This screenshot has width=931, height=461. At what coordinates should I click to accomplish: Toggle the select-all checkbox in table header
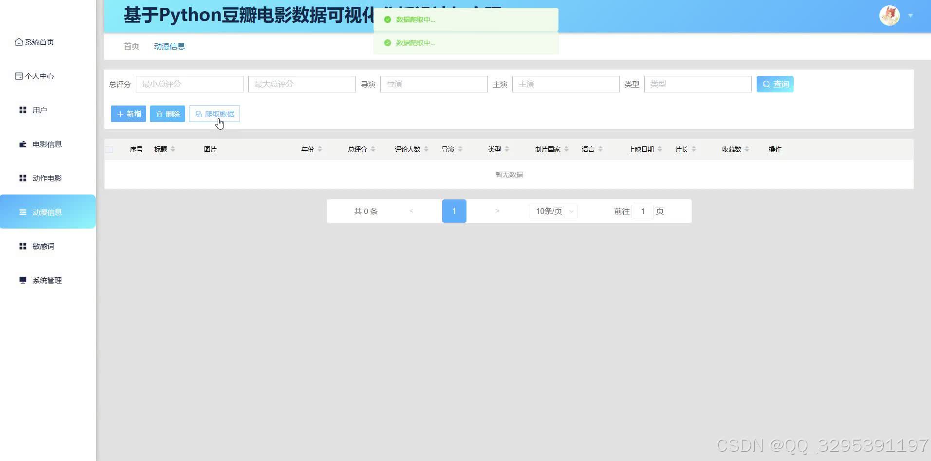109,149
